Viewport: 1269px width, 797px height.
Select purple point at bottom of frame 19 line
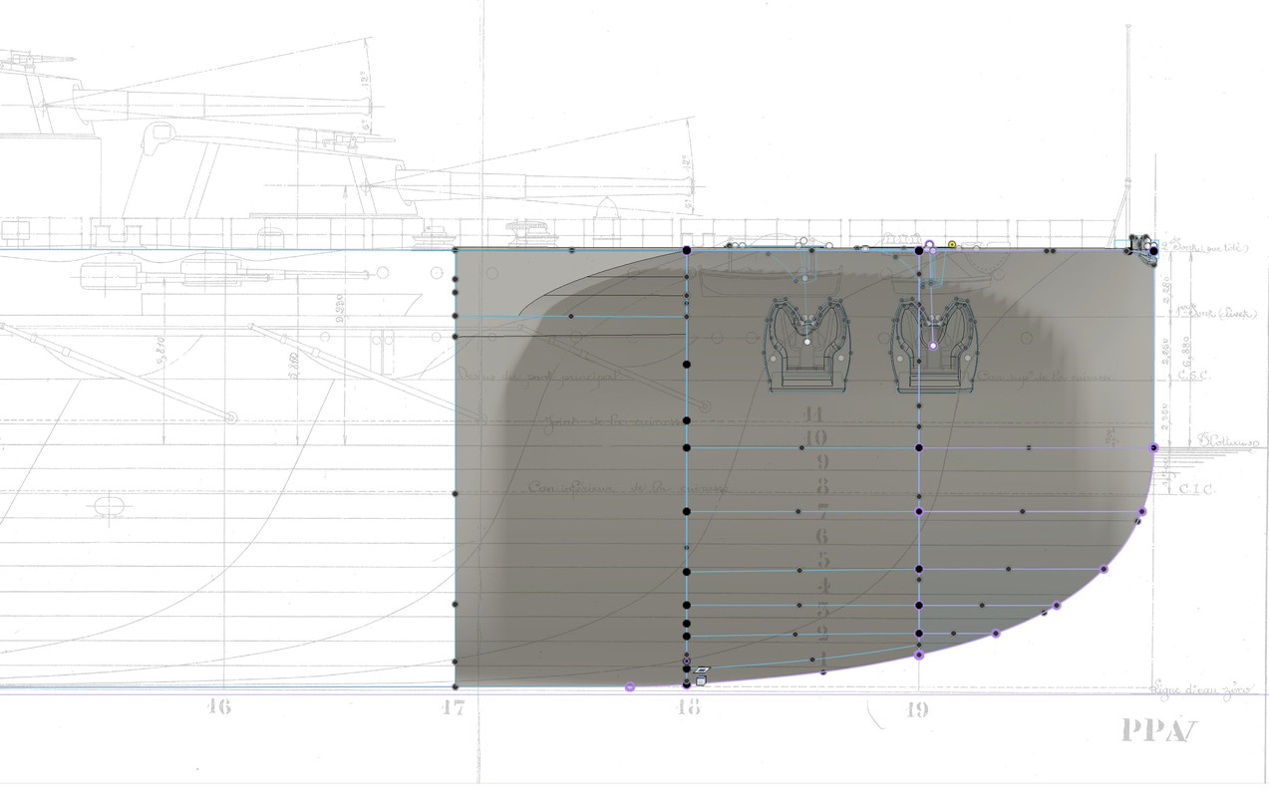919,655
